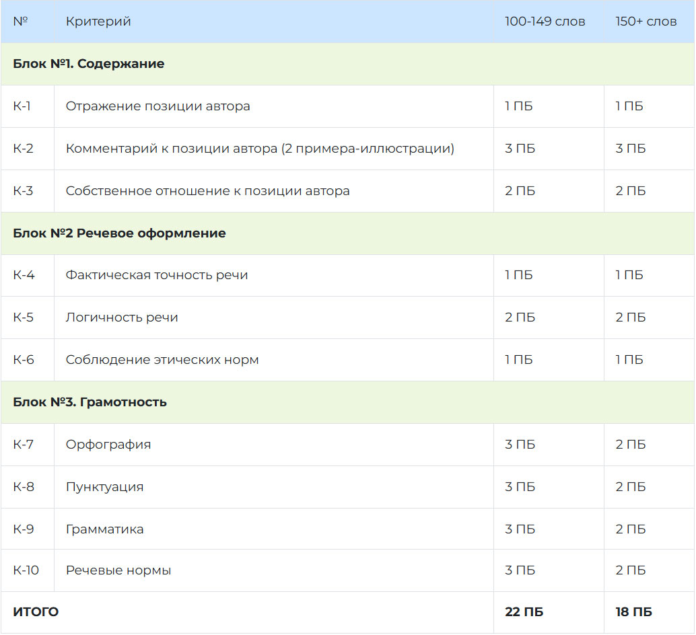The image size is (696, 635).
Task: Click the "ИТОГО" total row label
Action: 36,612
